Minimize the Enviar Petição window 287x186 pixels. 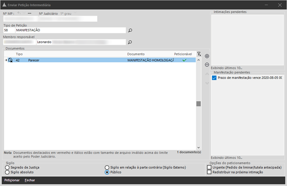(x=266, y=5)
